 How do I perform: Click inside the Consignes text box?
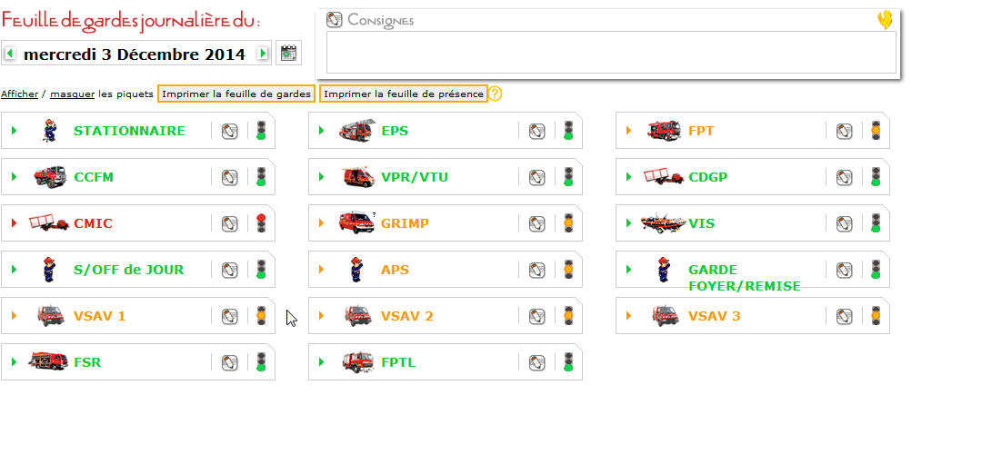tap(611, 53)
